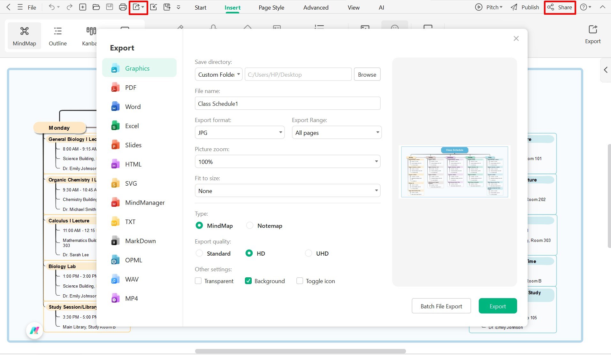Click the Print icon
The width and height of the screenshot is (611, 355).
123,7
